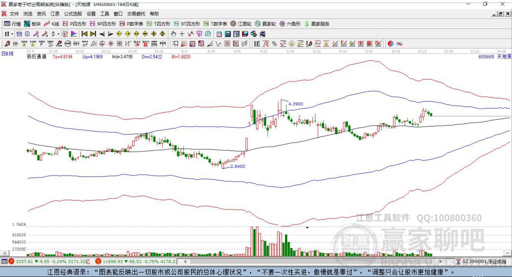The width and height of the screenshot is (512, 277).
Task: Click the 2.8400 low price label
Action: click(x=237, y=166)
